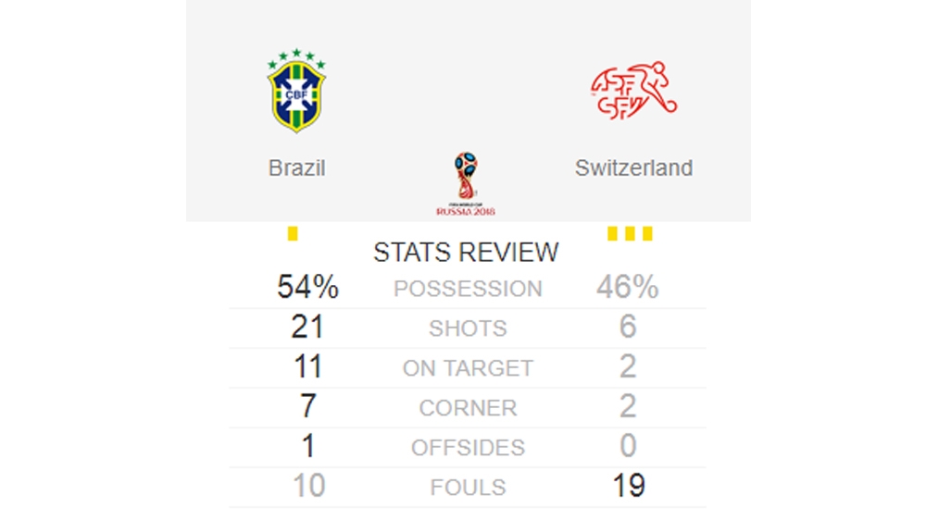Select the POSSESSION stat label
Viewport: 926px width, 520px height.
pos(468,289)
